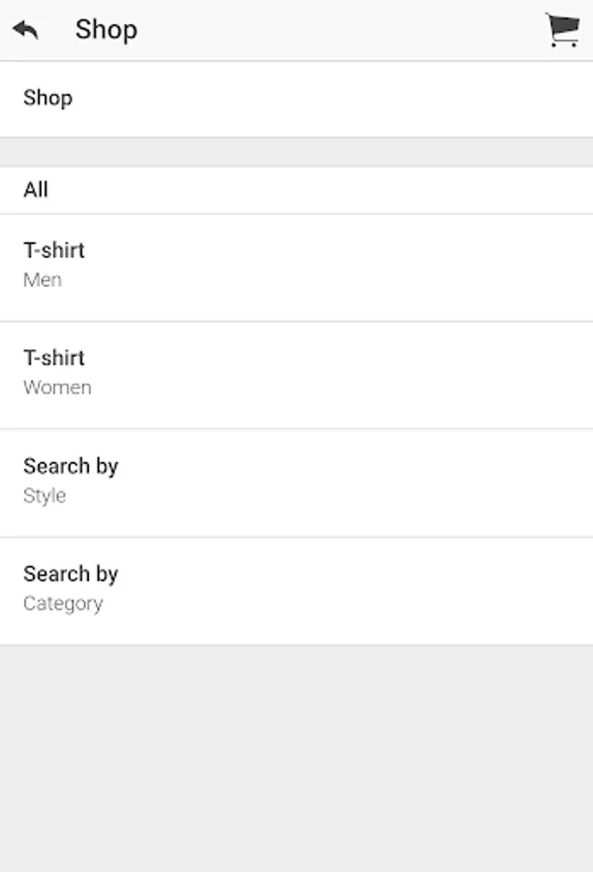The height and width of the screenshot is (872, 593).
Task: Click the Men subtitle text
Action: point(43,280)
